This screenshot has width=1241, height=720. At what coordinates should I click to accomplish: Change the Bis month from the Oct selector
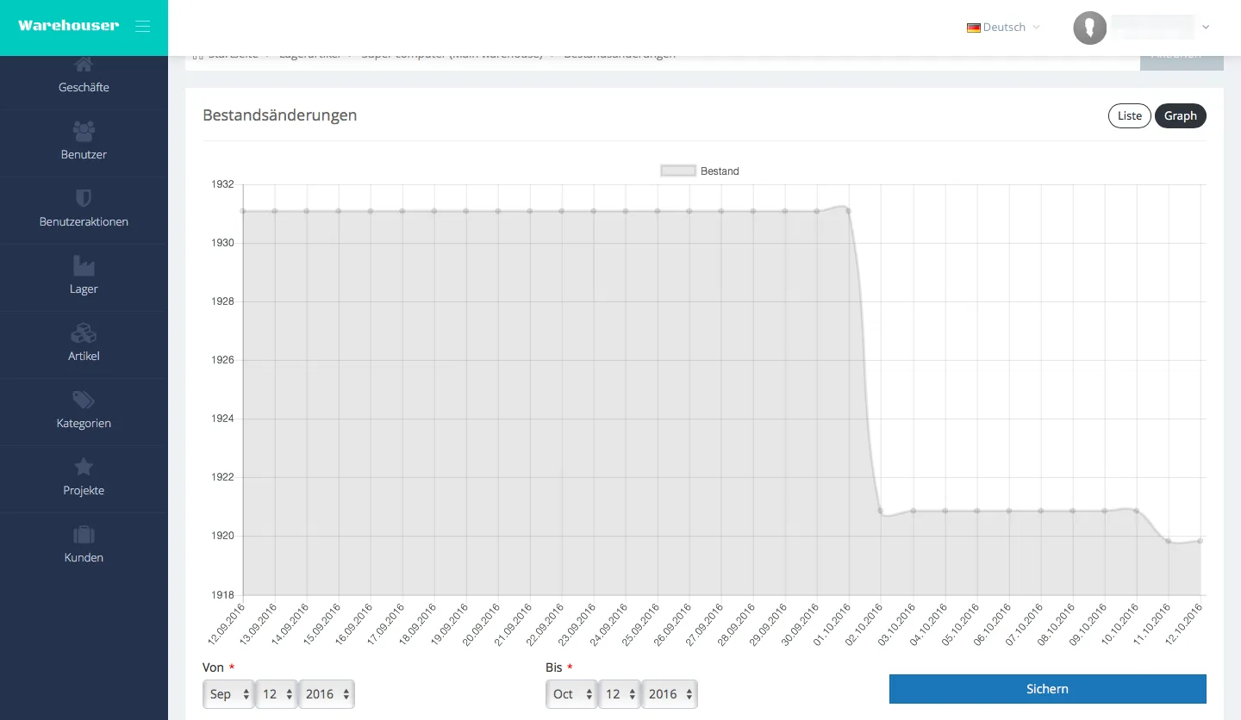coord(571,693)
